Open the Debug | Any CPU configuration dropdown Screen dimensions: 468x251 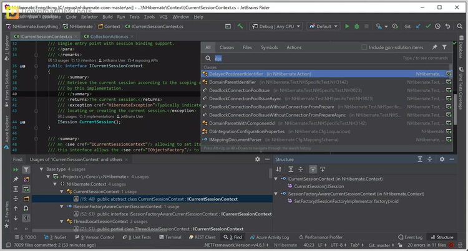[276, 26]
